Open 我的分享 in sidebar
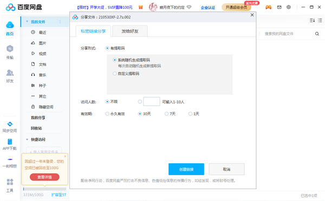 [x=38, y=117]
